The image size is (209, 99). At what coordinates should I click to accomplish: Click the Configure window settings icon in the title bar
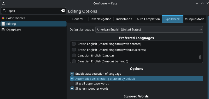(x=3, y=3)
